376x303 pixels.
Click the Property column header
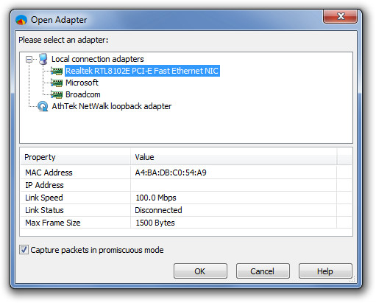(x=76, y=157)
